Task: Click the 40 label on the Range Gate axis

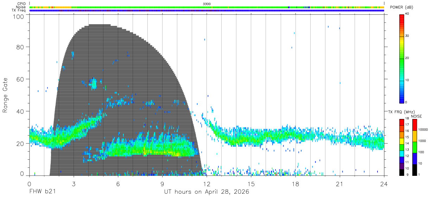Action: click(x=20, y=111)
